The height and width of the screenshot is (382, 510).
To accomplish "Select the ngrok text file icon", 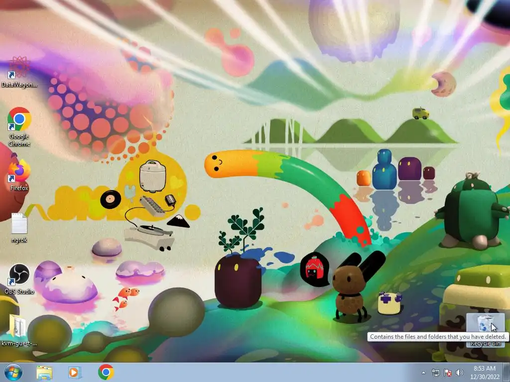I will click(x=19, y=223).
